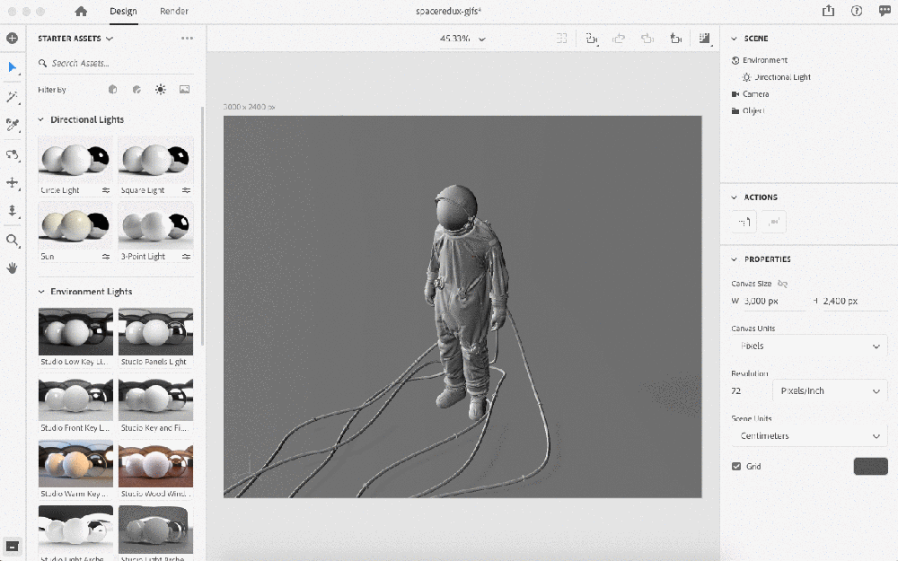Select Directional Light in Scene panel
The height and width of the screenshot is (561, 898).
pyautogui.click(x=782, y=77)
